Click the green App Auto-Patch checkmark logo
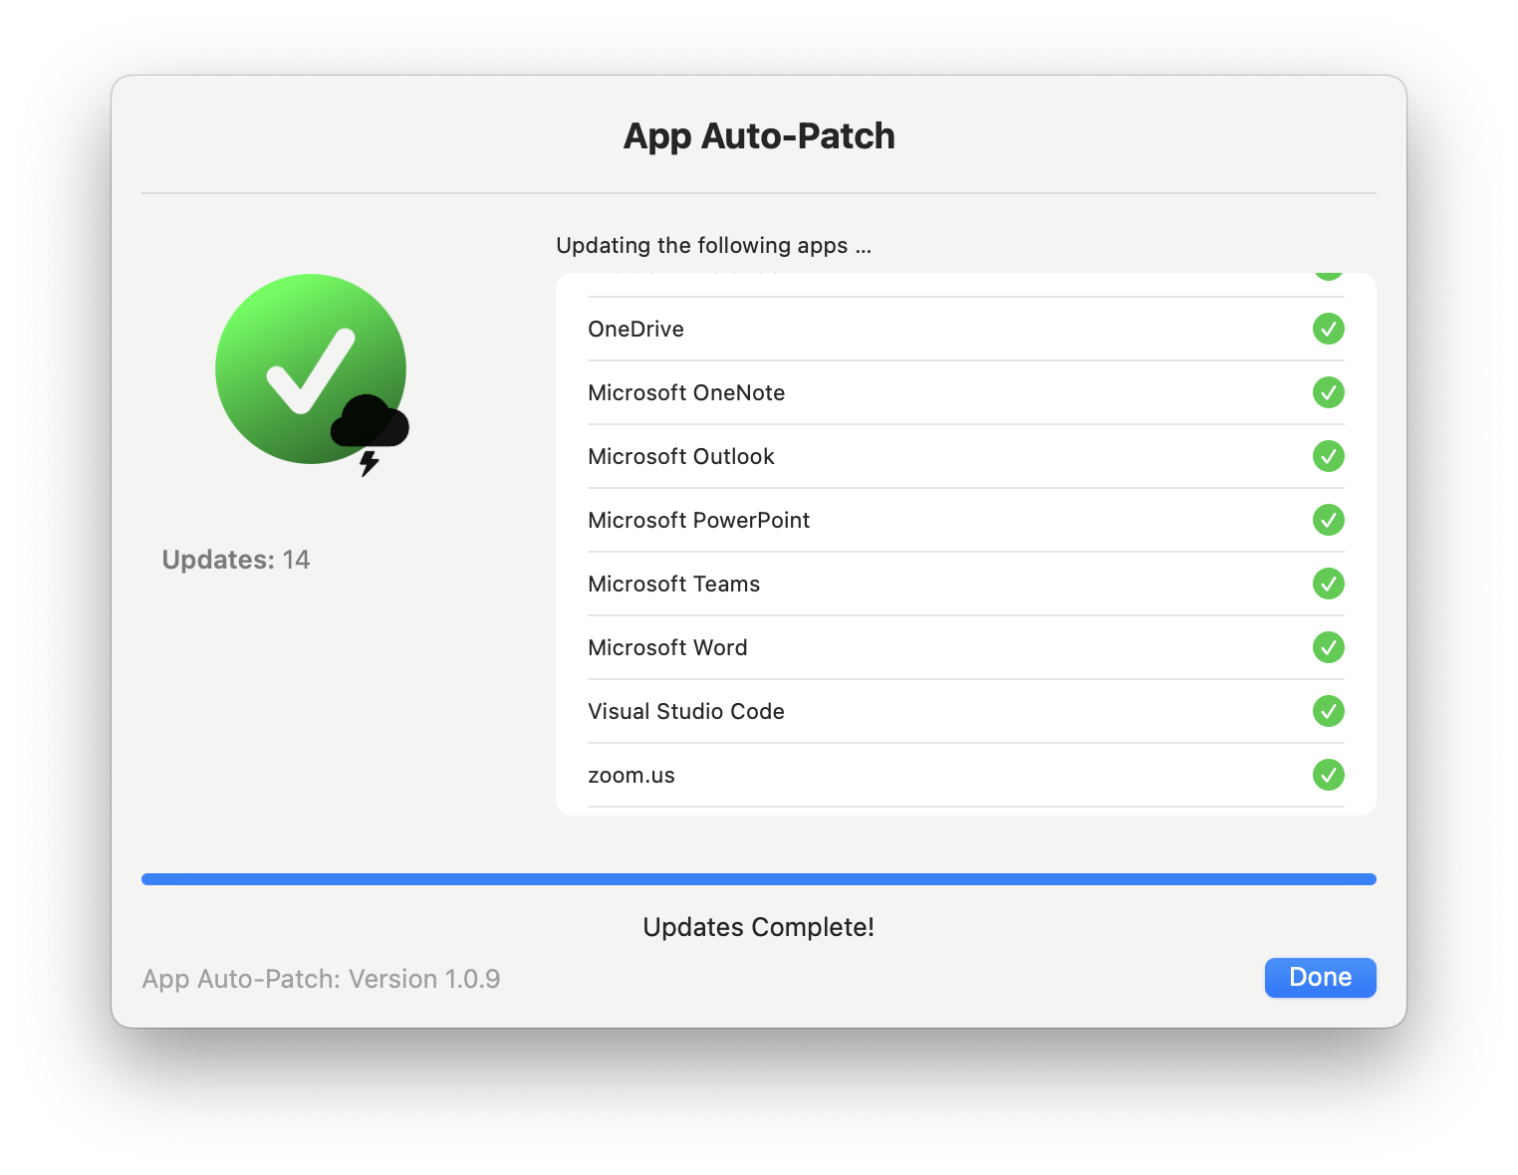Viewport: 1518px width, 1175px height. tap(311, 368)
